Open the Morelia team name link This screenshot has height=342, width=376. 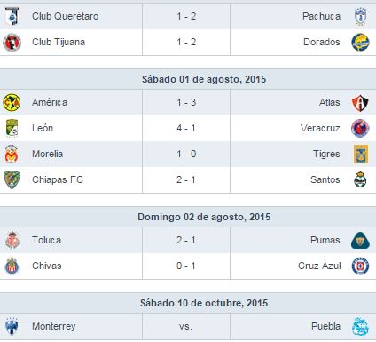click(x=48, y=154)
